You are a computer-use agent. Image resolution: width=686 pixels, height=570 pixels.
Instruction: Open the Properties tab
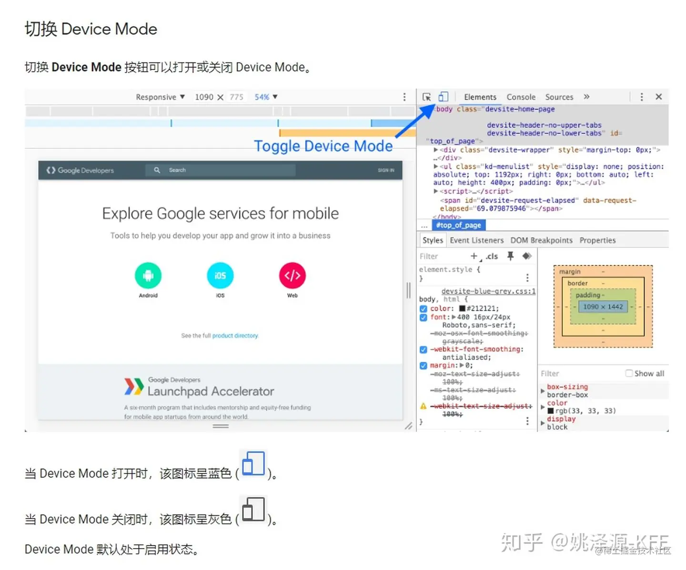click(x=597, y=240)
